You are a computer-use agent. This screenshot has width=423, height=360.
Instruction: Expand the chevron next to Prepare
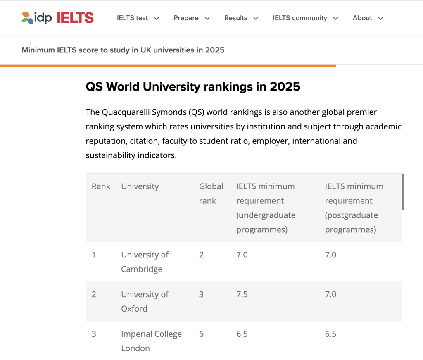(207, 18)
